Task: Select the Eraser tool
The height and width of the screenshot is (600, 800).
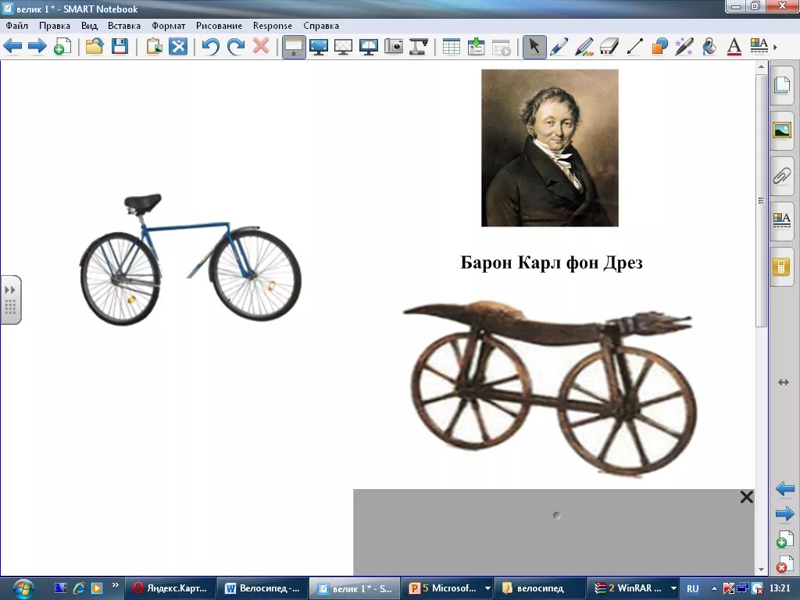Action: [609, 47]
